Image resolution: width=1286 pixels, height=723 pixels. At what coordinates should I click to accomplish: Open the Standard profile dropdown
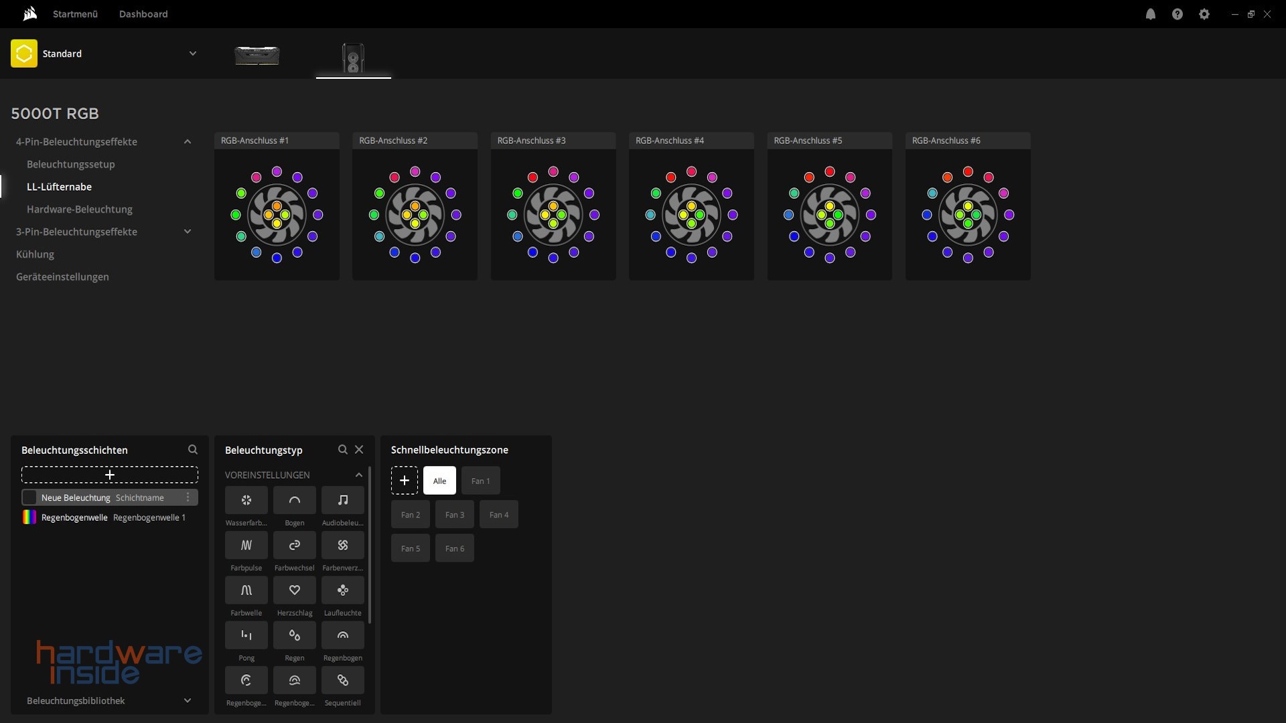(x=192, y=54)
